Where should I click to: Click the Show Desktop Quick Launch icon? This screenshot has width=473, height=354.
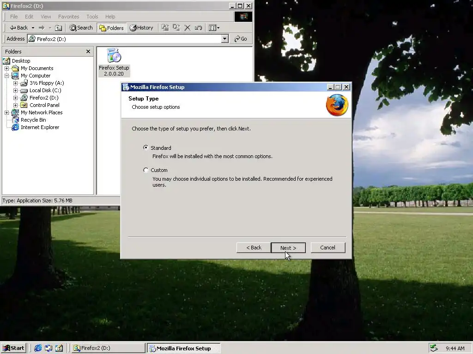click(59, 348)
